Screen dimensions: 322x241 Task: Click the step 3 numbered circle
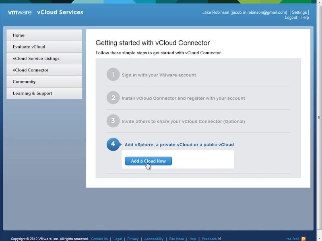(x=113, y=121)
